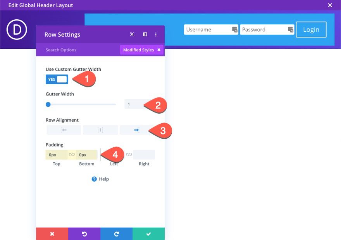Expand Row Settings modal to fullscreen
This screenshot has height=240, width=341.
(x=132, y=34)
